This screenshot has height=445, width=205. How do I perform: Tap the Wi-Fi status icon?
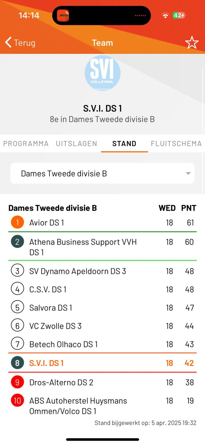(x=165, y=15)
